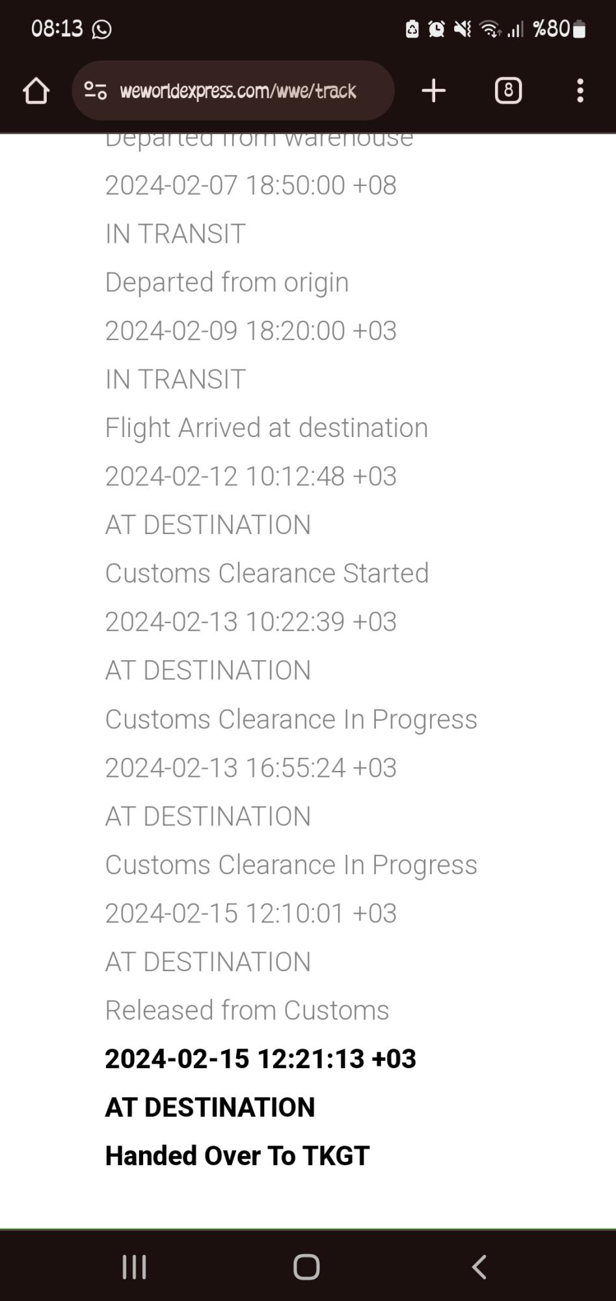Select the Released from Customs tracking entry
The image size is (616, 1301).
(247, 1010)
